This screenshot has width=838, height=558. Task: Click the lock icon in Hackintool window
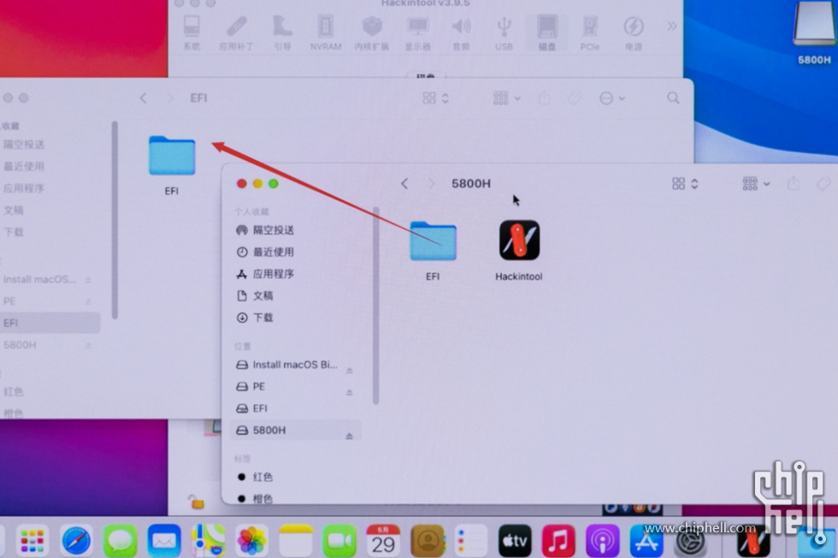(196, 502)
